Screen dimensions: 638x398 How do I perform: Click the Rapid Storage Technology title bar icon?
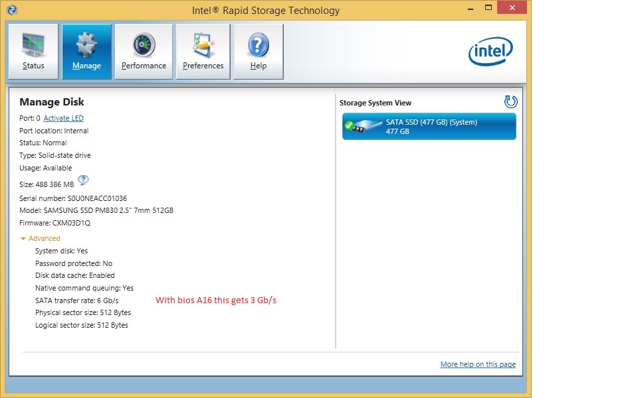[x=12, y=10]
